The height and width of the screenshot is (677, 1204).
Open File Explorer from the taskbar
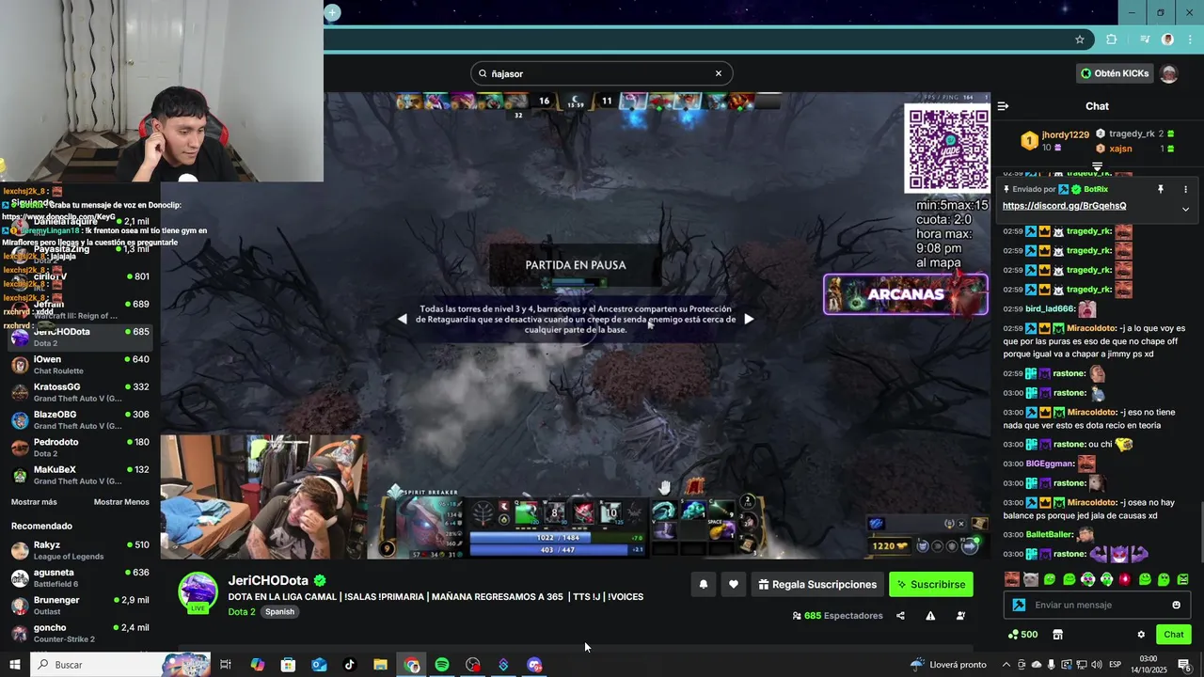coord(380,665)
